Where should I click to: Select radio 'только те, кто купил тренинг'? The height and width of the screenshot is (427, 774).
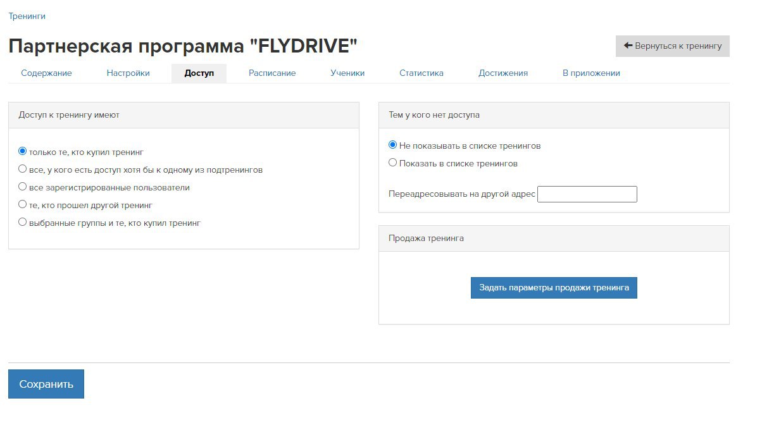(x=23, y=151)
